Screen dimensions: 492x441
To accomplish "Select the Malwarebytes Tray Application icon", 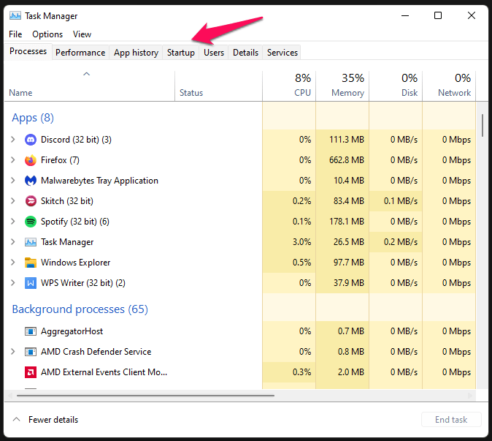I will pyautogui.click(x=31, y=181).
